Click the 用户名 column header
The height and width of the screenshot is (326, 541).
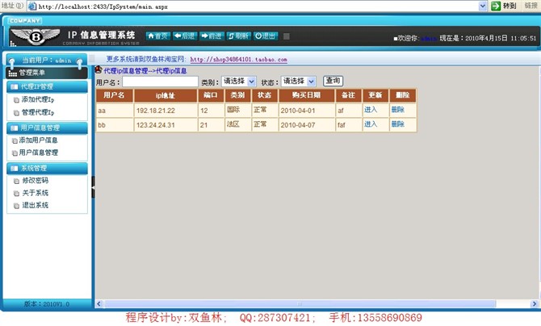tap(115, 95)
